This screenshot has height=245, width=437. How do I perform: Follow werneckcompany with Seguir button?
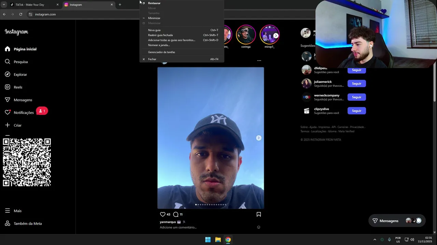click(x=356, y=97)
